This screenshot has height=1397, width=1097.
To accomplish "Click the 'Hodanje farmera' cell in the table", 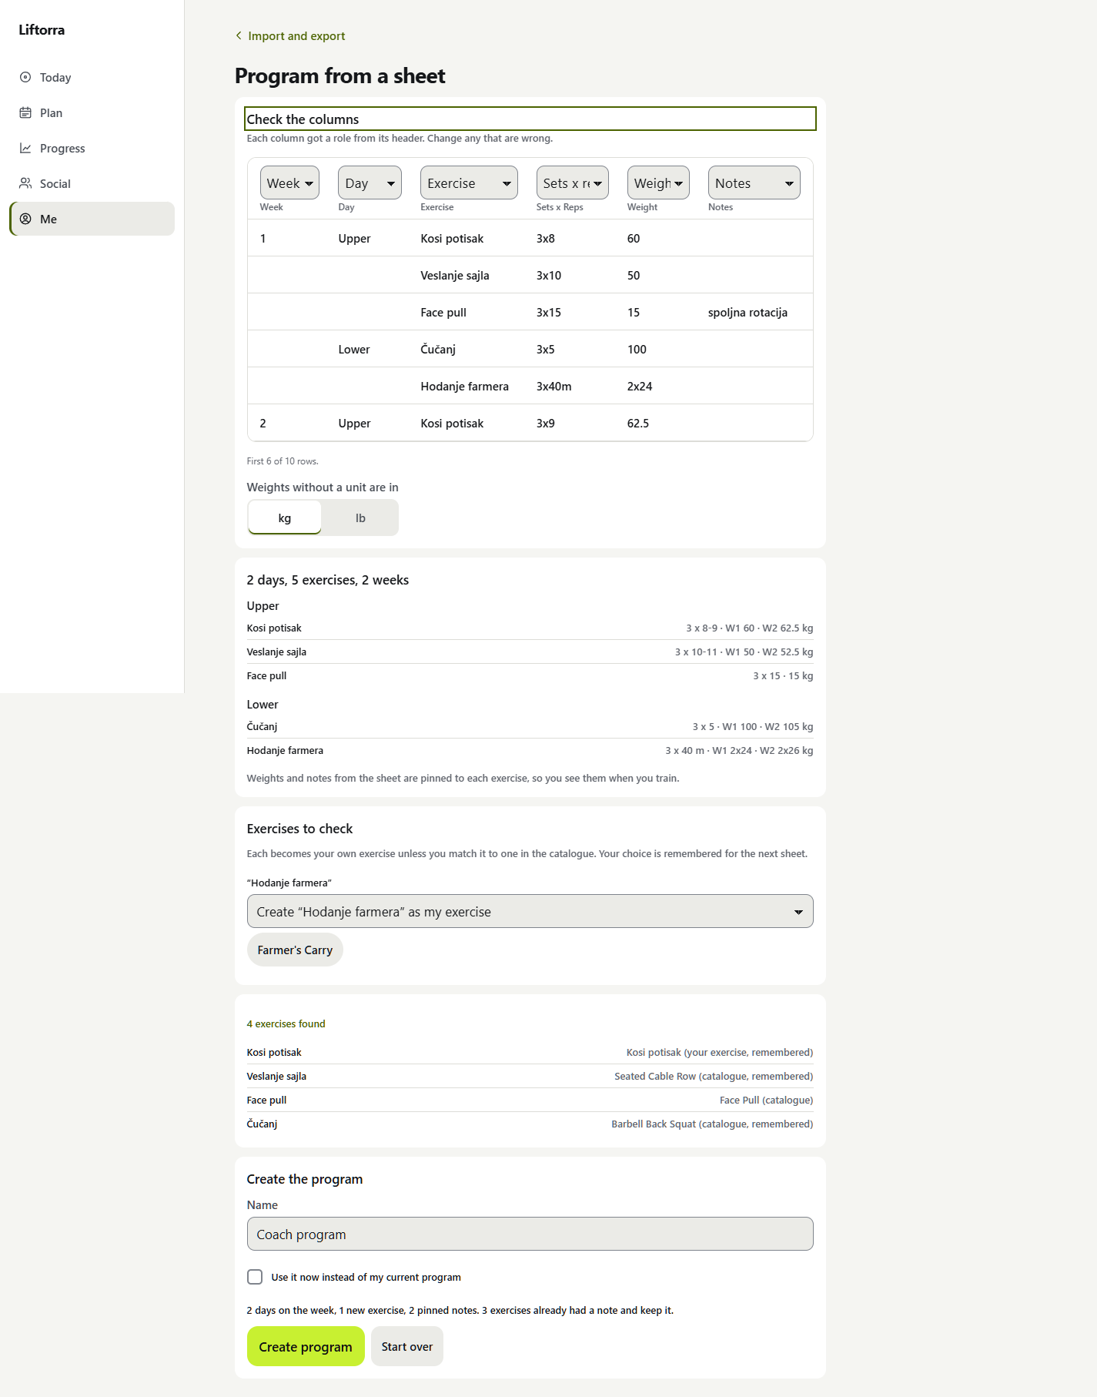I will (464, 386).
